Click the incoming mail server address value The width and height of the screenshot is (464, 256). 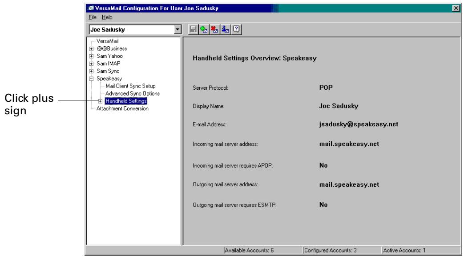tap(349, 144)
